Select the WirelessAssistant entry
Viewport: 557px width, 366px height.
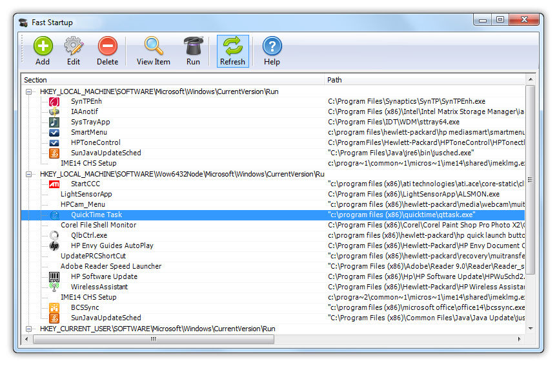99,287
